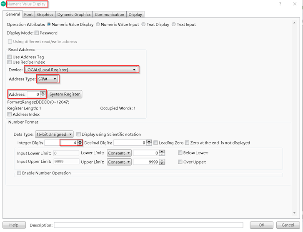303x232 pixels.
Task: Decrease Integer Digits using down arrow
Action: tap(80, 145)
